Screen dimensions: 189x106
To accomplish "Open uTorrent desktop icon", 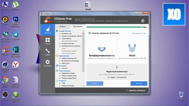I will (16, 6).
